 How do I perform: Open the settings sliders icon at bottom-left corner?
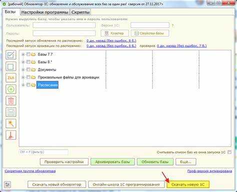pos(7,185)
